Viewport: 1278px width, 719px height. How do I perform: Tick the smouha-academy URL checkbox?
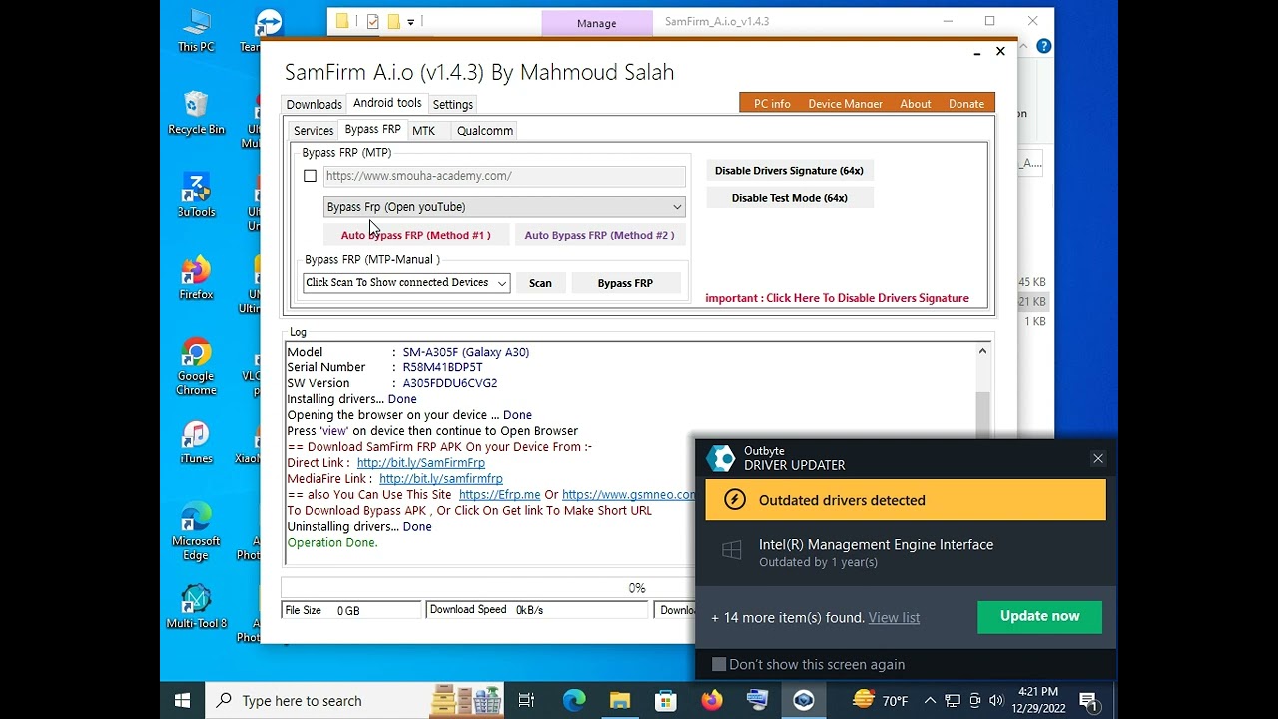[x=310, y=176]
